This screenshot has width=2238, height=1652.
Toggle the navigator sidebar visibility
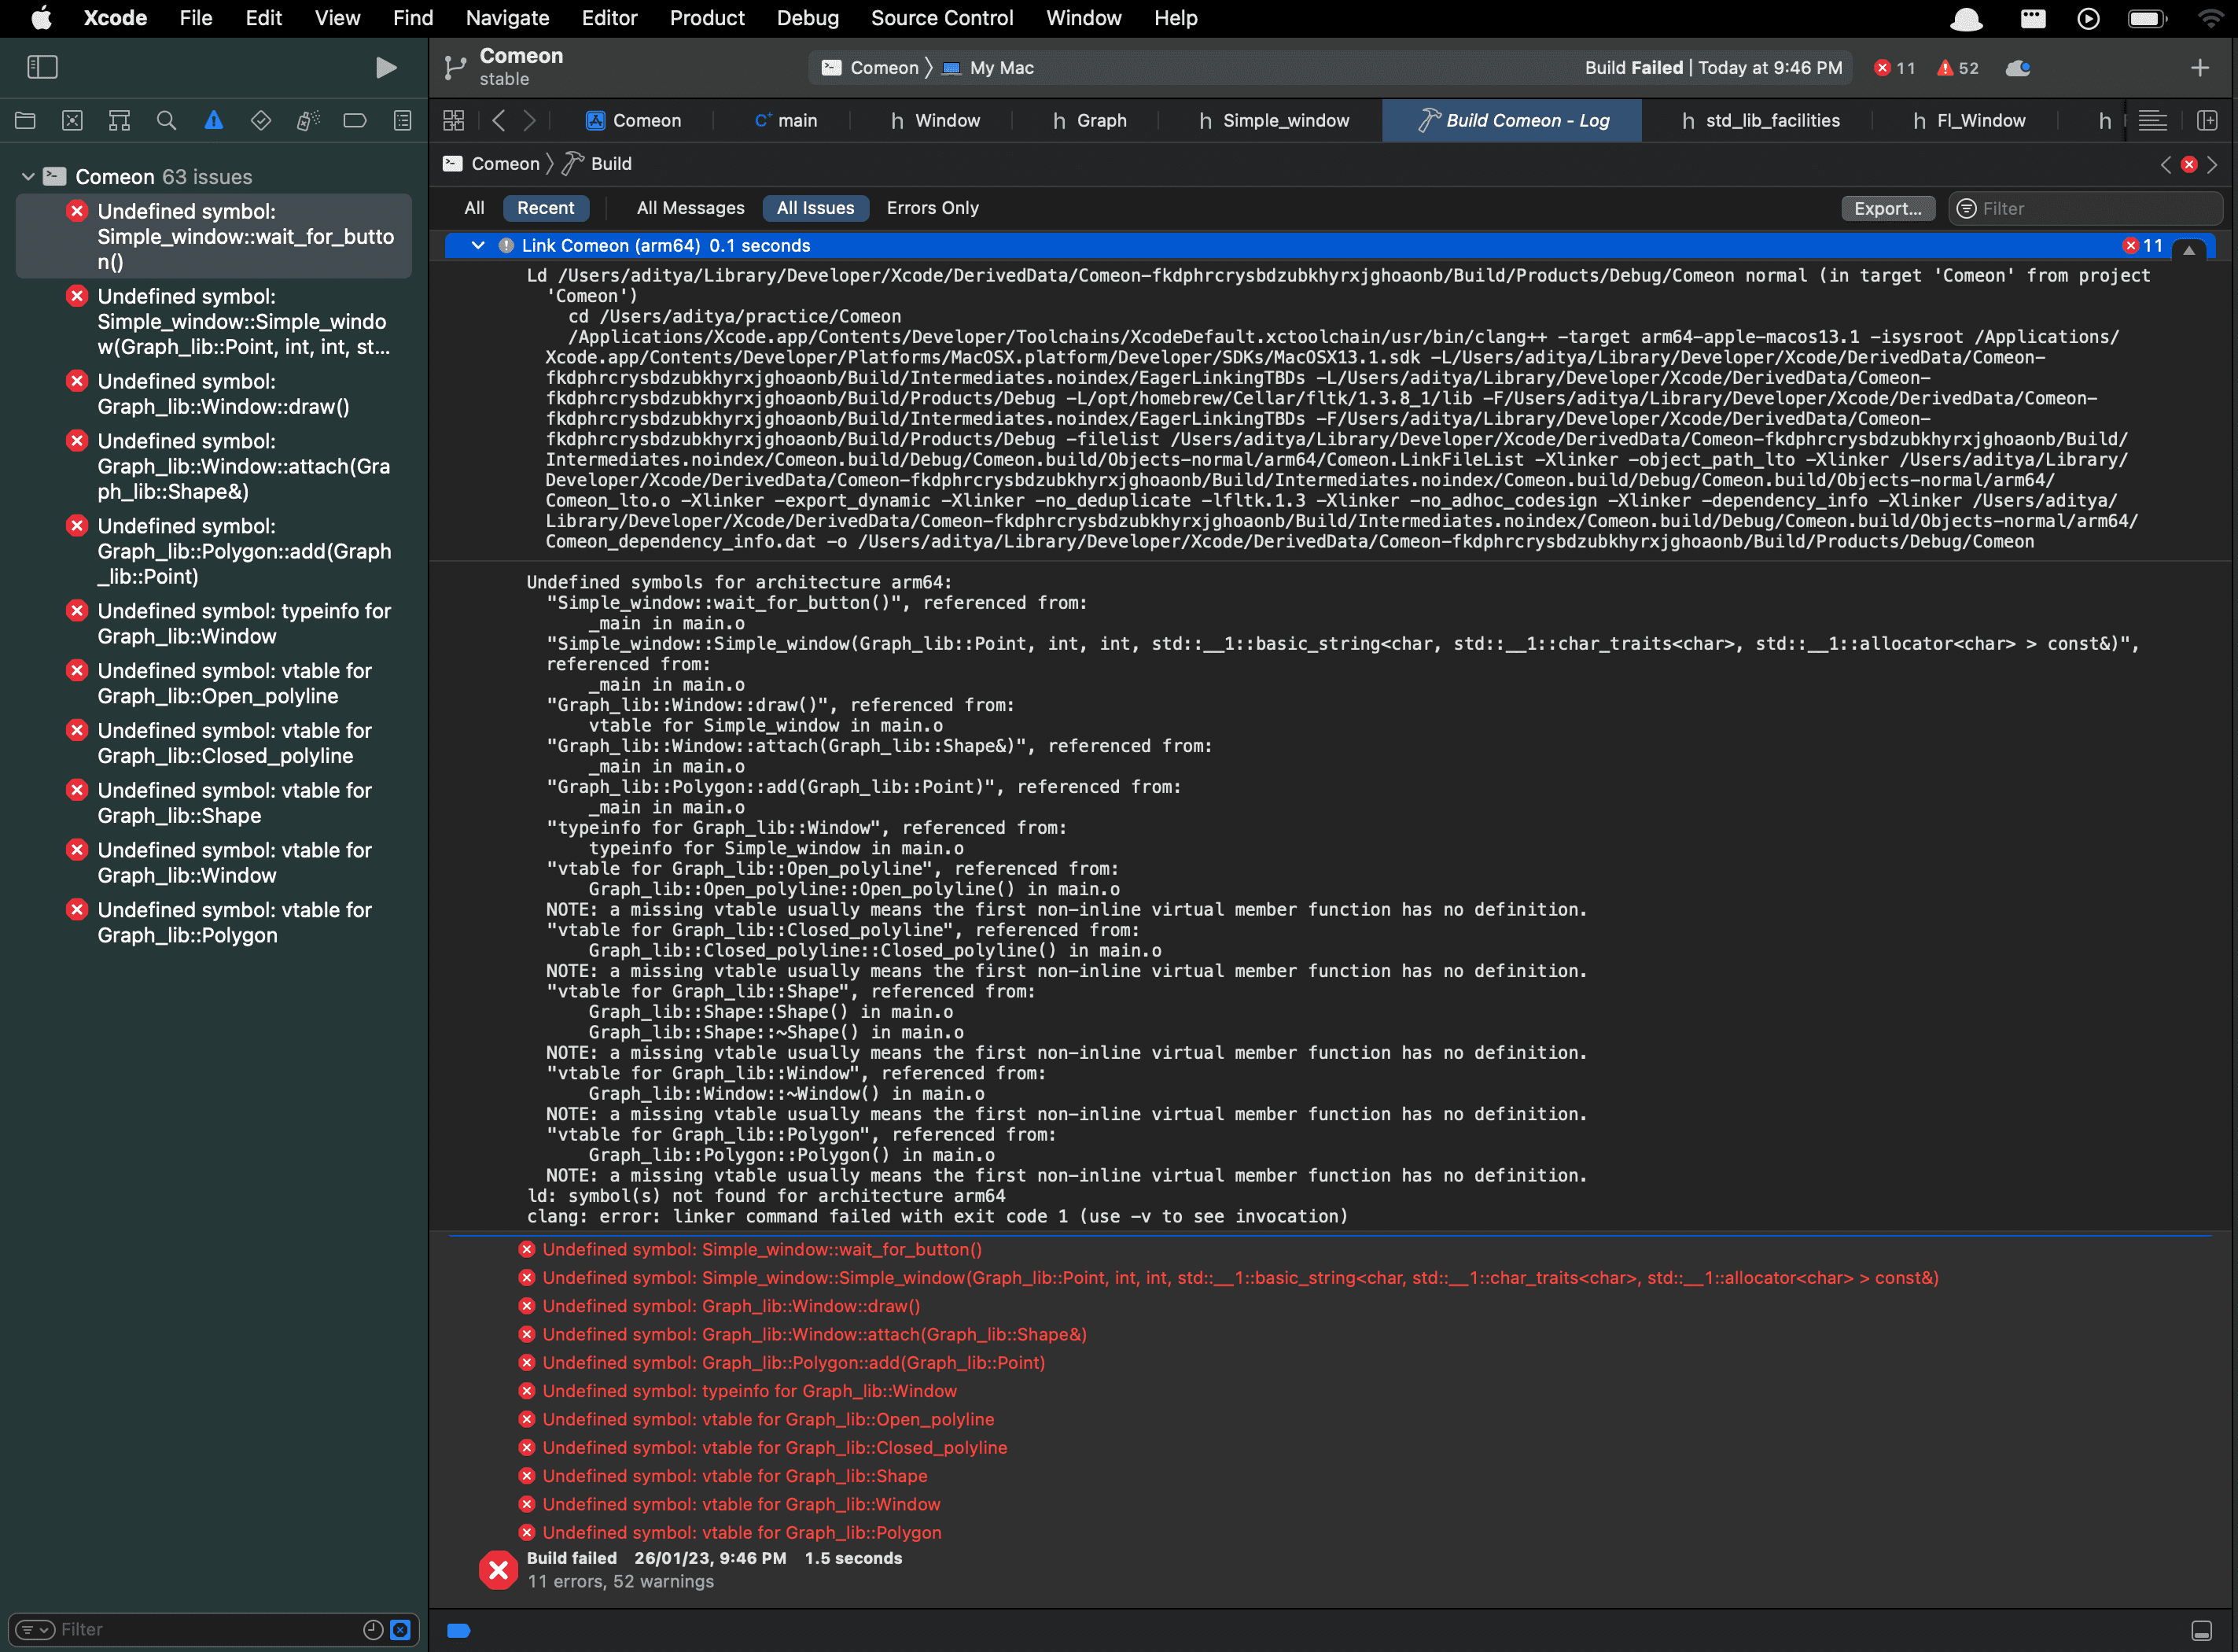click(x=42, y=67)
